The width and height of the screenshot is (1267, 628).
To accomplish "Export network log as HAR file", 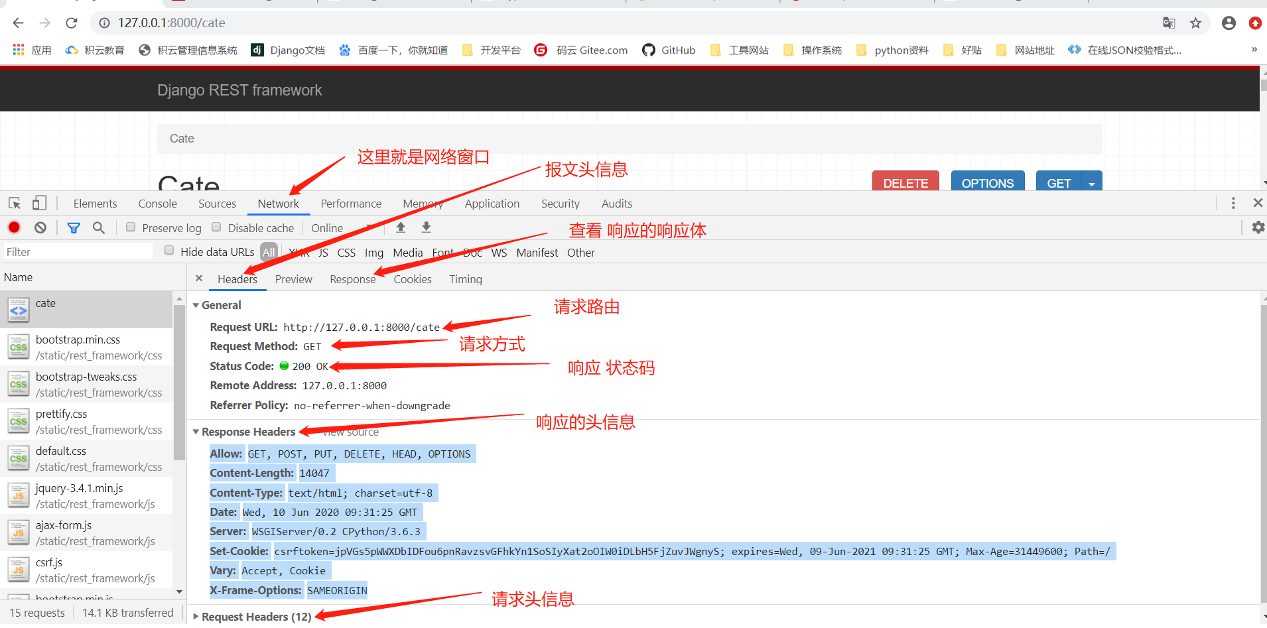I will [427, 227].
